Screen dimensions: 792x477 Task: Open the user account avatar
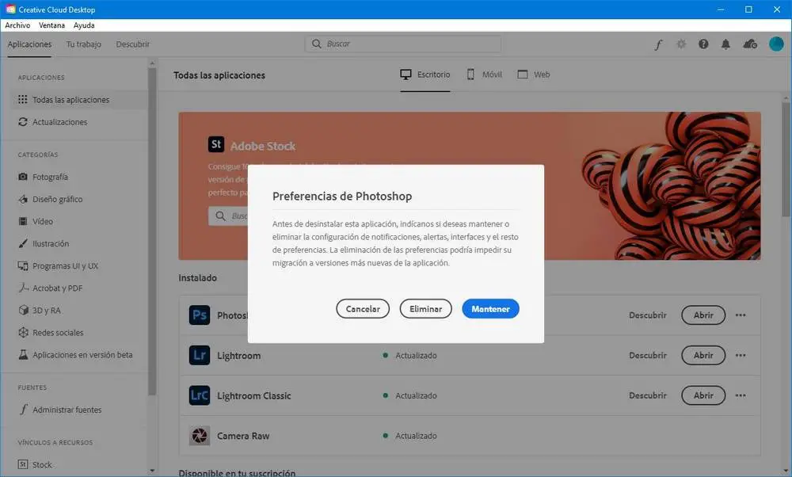coord(776,44)
